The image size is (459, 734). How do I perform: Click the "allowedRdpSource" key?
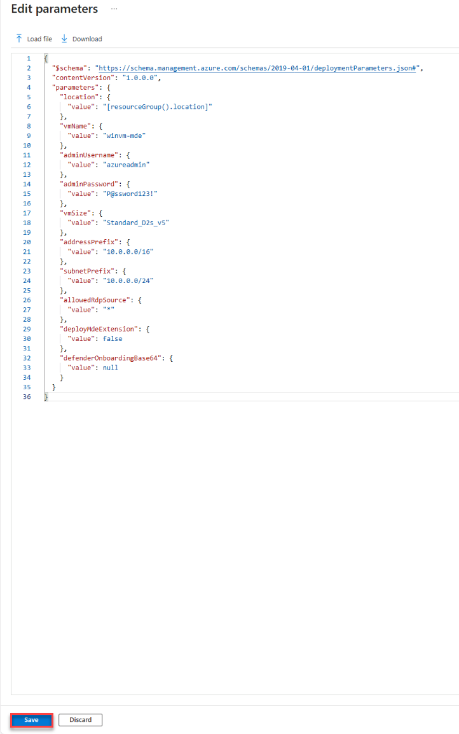[95, 300]
